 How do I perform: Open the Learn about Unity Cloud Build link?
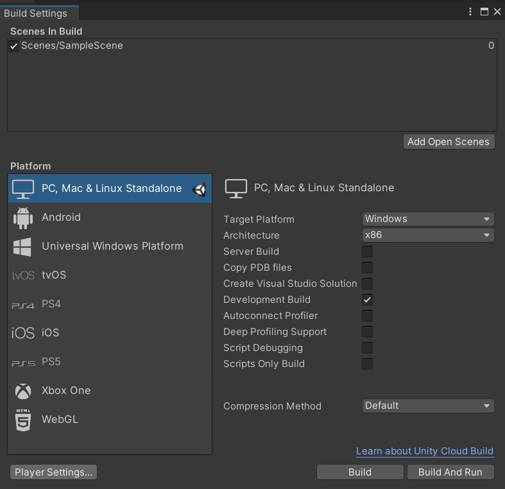425,451
